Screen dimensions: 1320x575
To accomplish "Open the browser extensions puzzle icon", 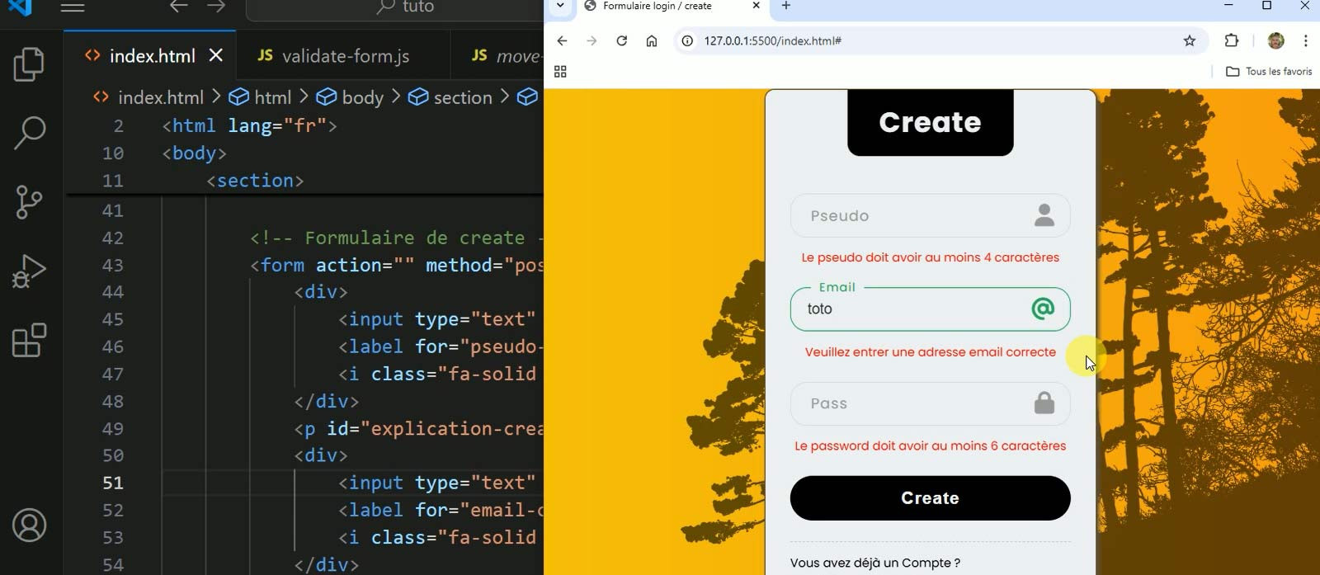I will (1231, 40).
